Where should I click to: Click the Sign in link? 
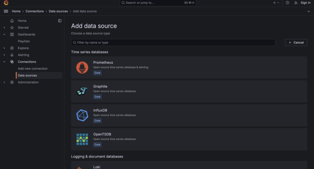[306, 3]
